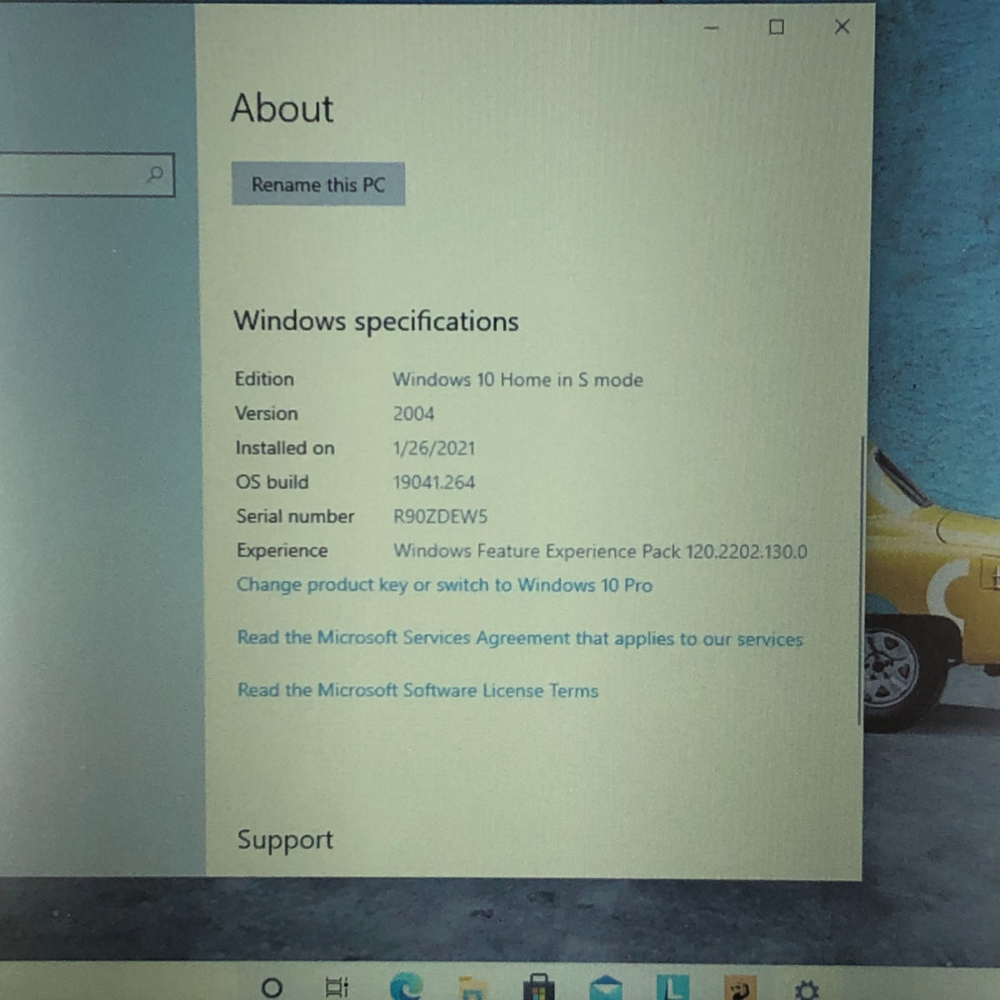
Task: Maximize the Settings window
Action: [776, 27]
